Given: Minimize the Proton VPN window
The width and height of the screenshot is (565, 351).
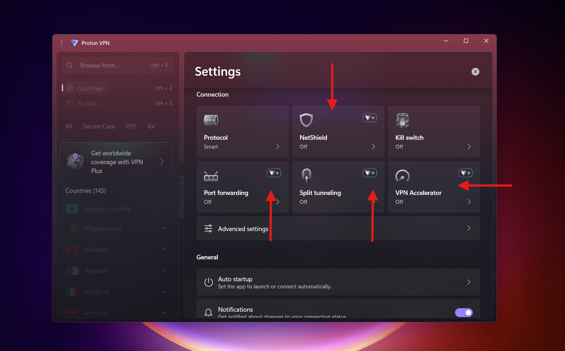Looking at the screenshot, I should (446, 41).
